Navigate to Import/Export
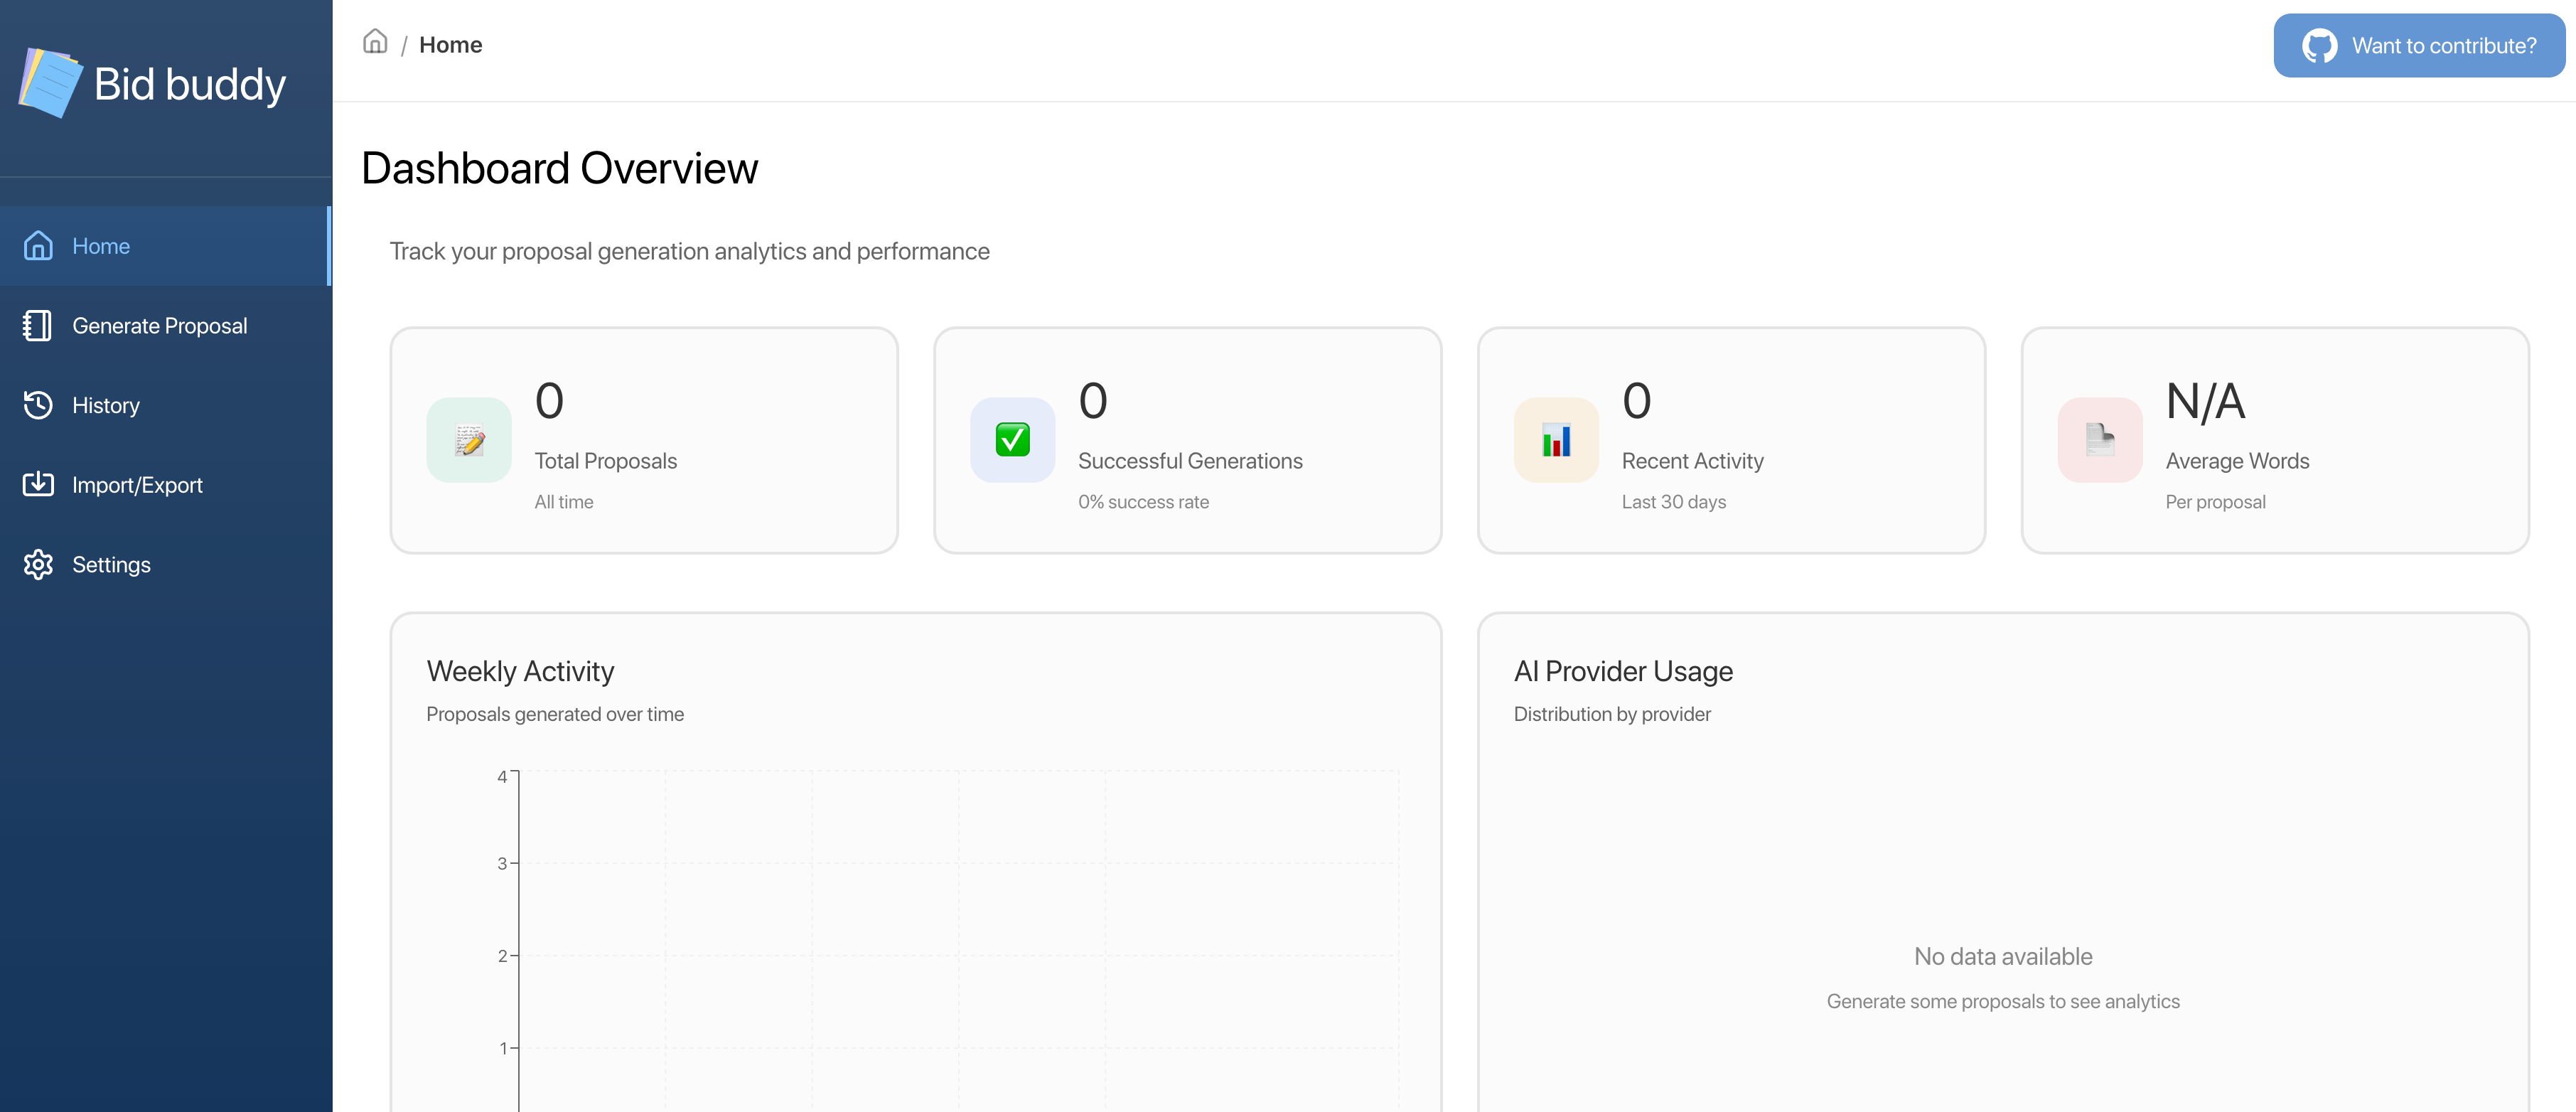 point(137,485)
